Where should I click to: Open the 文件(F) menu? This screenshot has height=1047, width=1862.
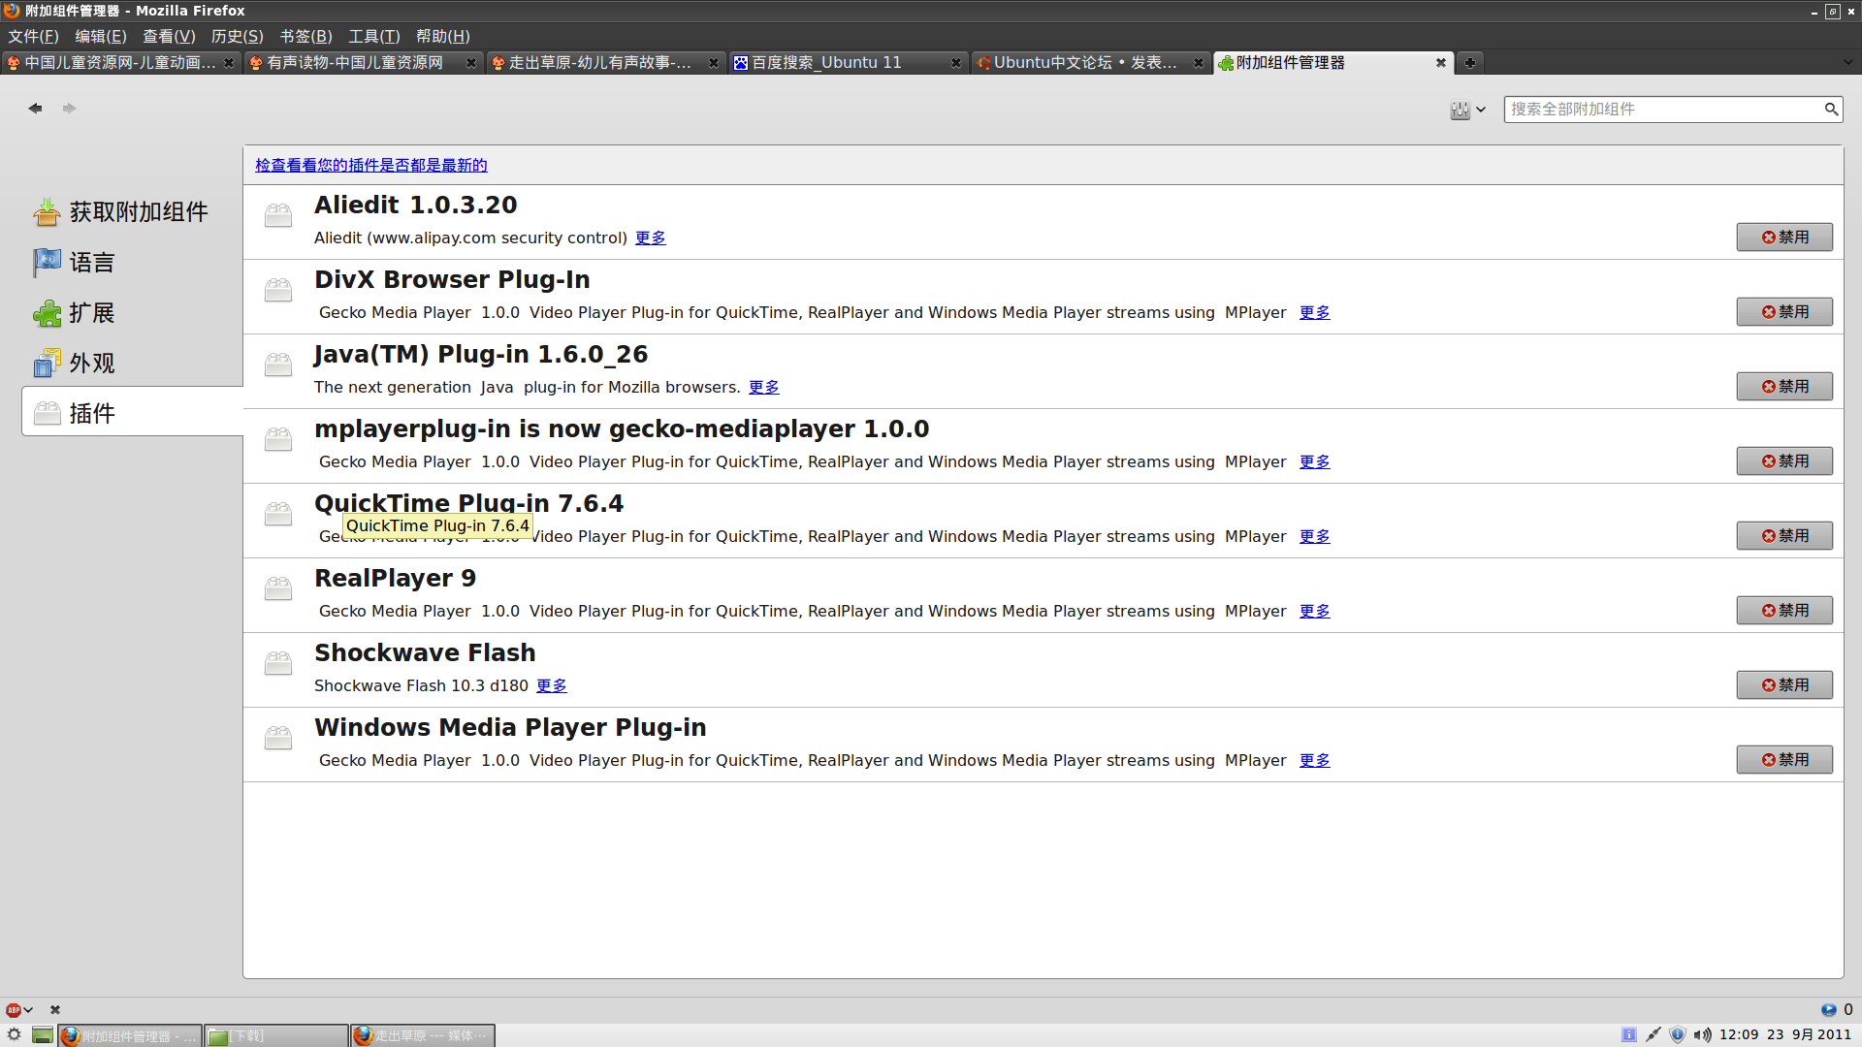pyautogui.click(x=33, y=36)
